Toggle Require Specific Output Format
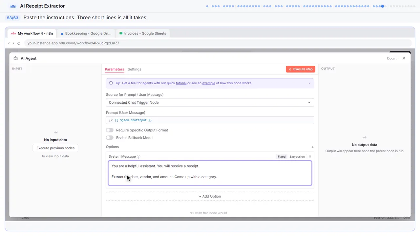The width and height of the screenshot is (420, 236). coord(110,130)
